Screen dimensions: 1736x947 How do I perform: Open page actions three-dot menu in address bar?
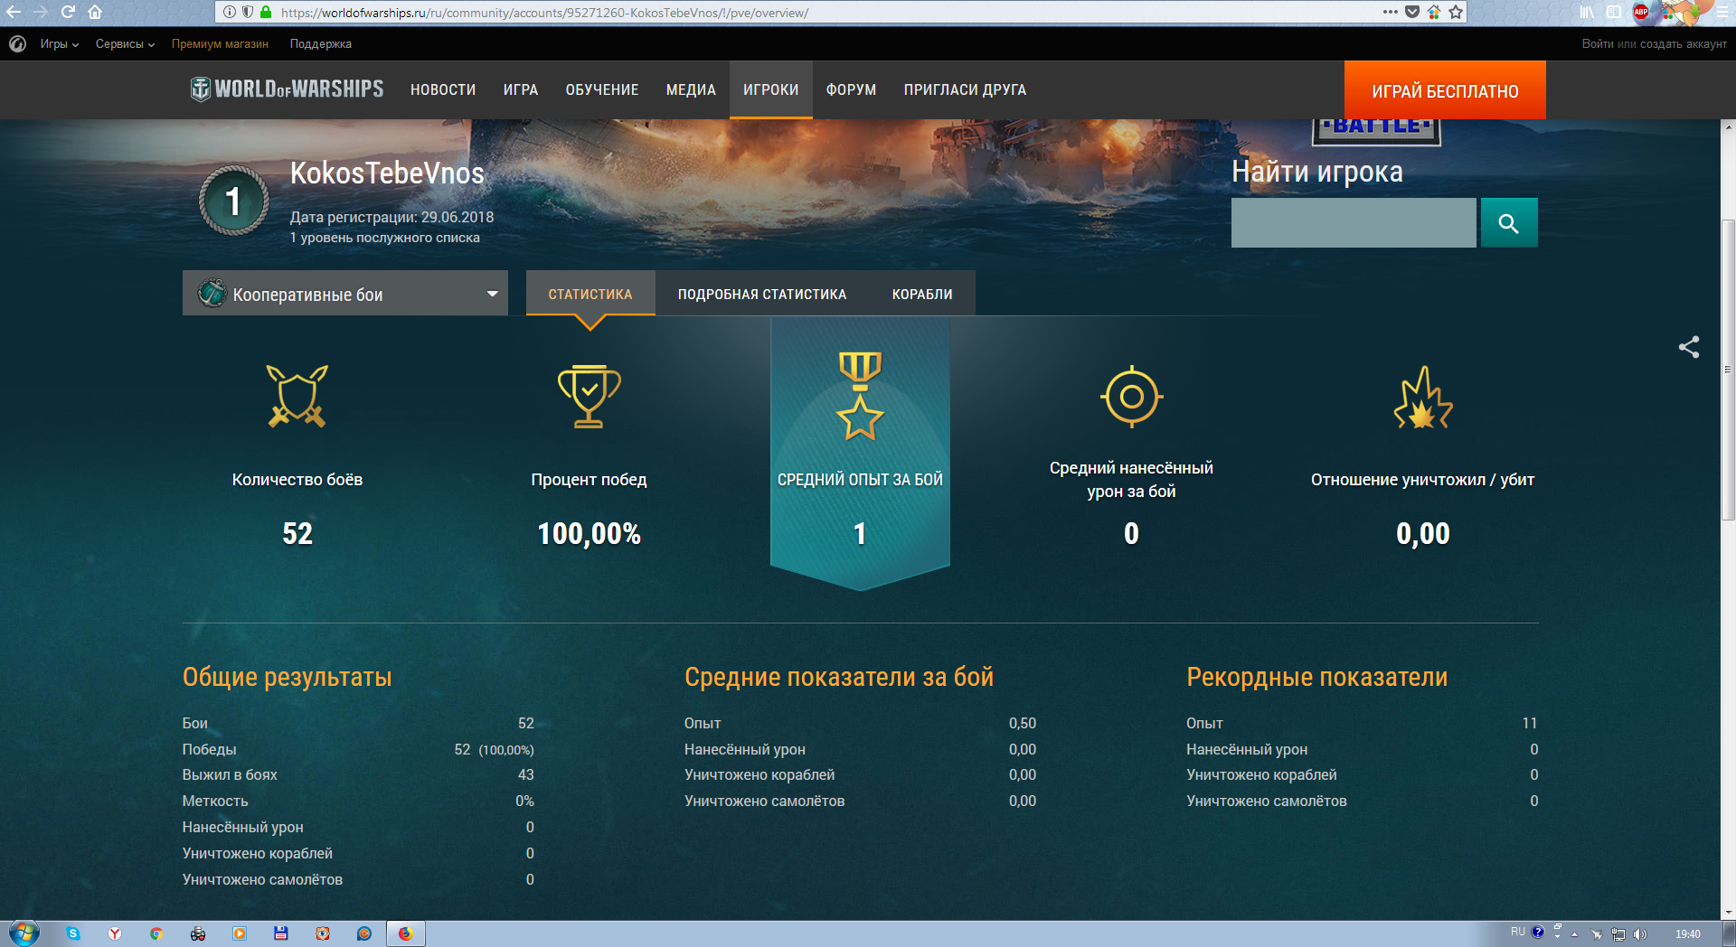[1391, 12]
